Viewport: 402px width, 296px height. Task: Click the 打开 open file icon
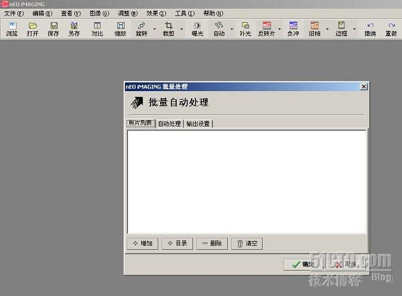33,29
